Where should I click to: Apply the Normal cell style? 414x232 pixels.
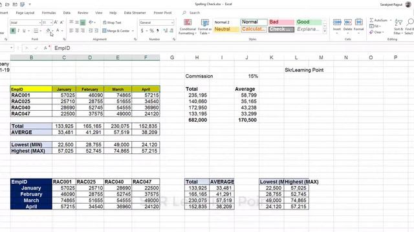coord(254,22)
